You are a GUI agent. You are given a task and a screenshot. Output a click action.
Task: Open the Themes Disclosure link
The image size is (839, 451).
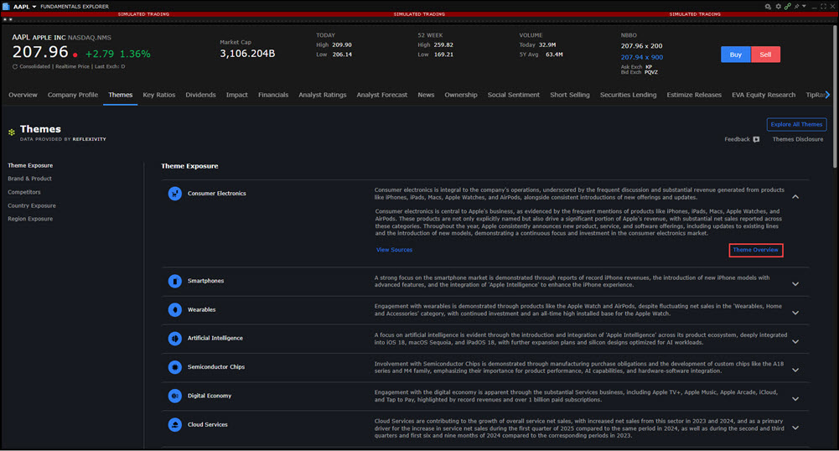click(798, 140)
